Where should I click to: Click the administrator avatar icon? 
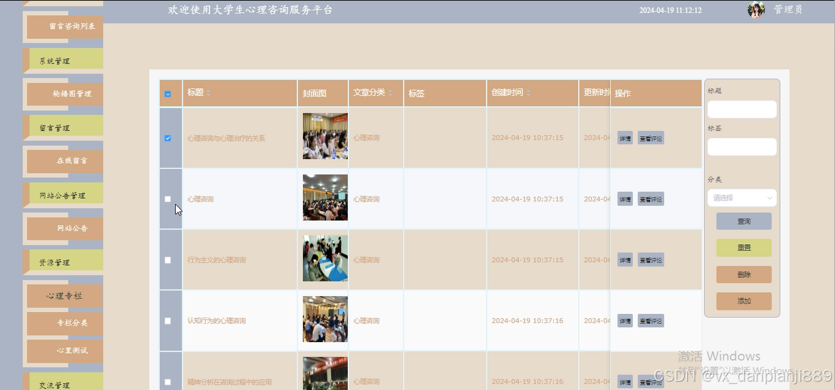click(x=756, y=10)
